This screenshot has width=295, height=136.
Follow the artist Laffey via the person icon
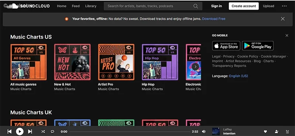pos(277,132)
